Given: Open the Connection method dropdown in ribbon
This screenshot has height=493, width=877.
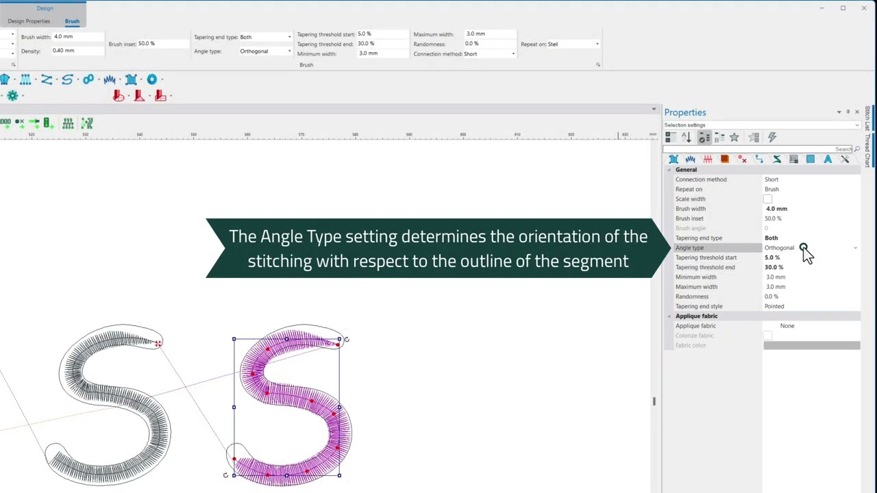Looking at the screenshot, I should click(513, 54).
